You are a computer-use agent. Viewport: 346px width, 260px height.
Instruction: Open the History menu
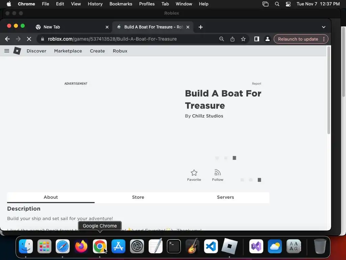[x=95, y=4]
